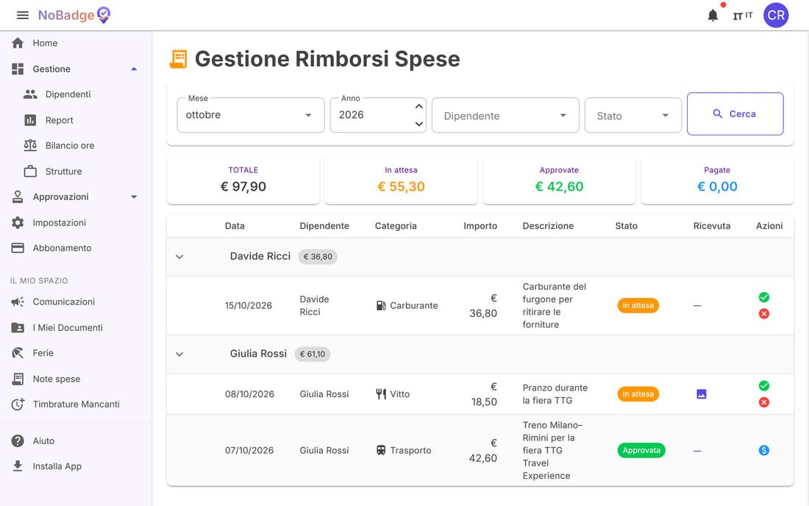Click the Pagate € 0,00 card
This screenshot has width=809, height=506.
coord(717,180)
